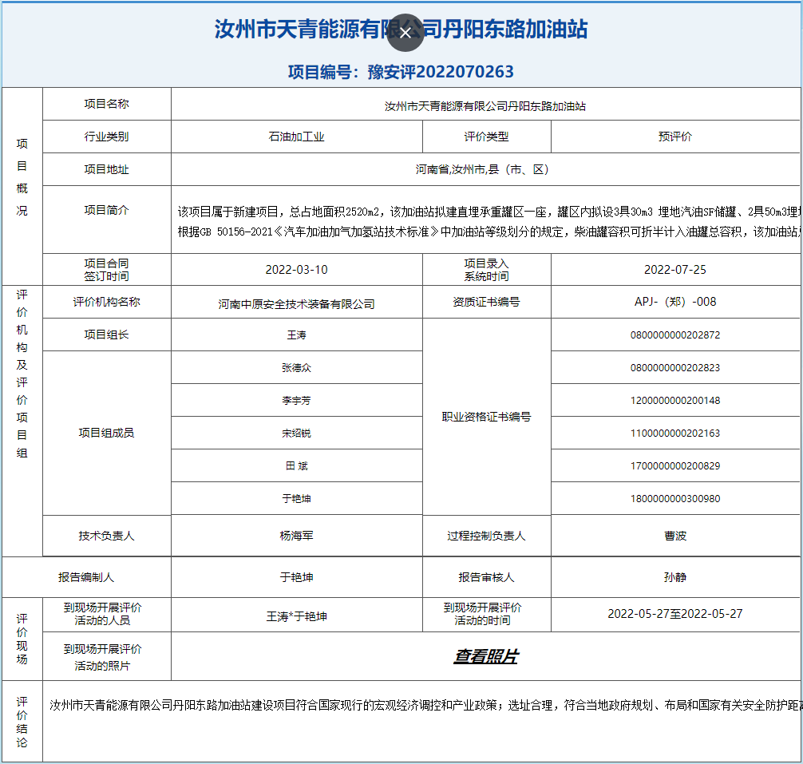The image size is (803, 764).
Task: Click certificate number 1700000000200829
Action: click(675, 466)
